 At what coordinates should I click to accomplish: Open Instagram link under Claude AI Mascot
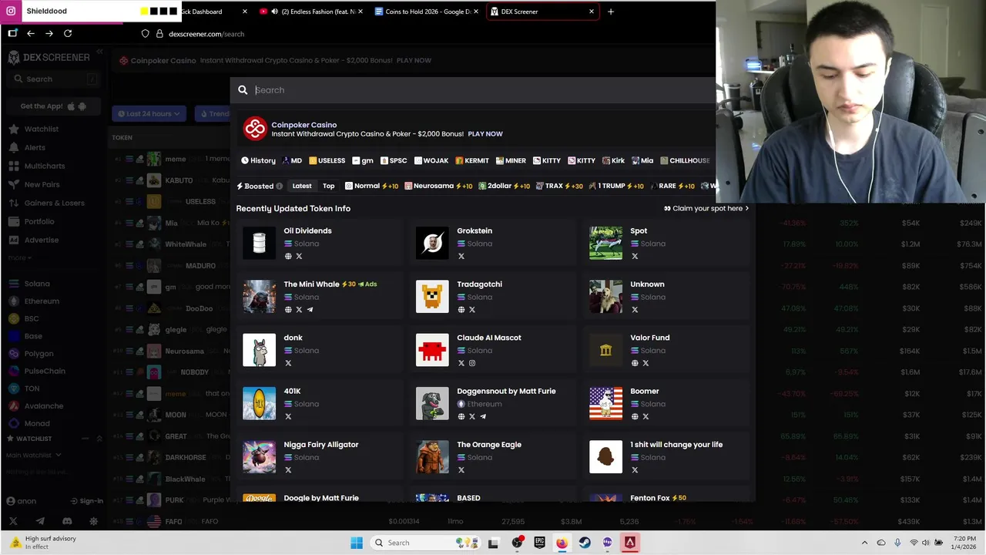pos(472,363)
